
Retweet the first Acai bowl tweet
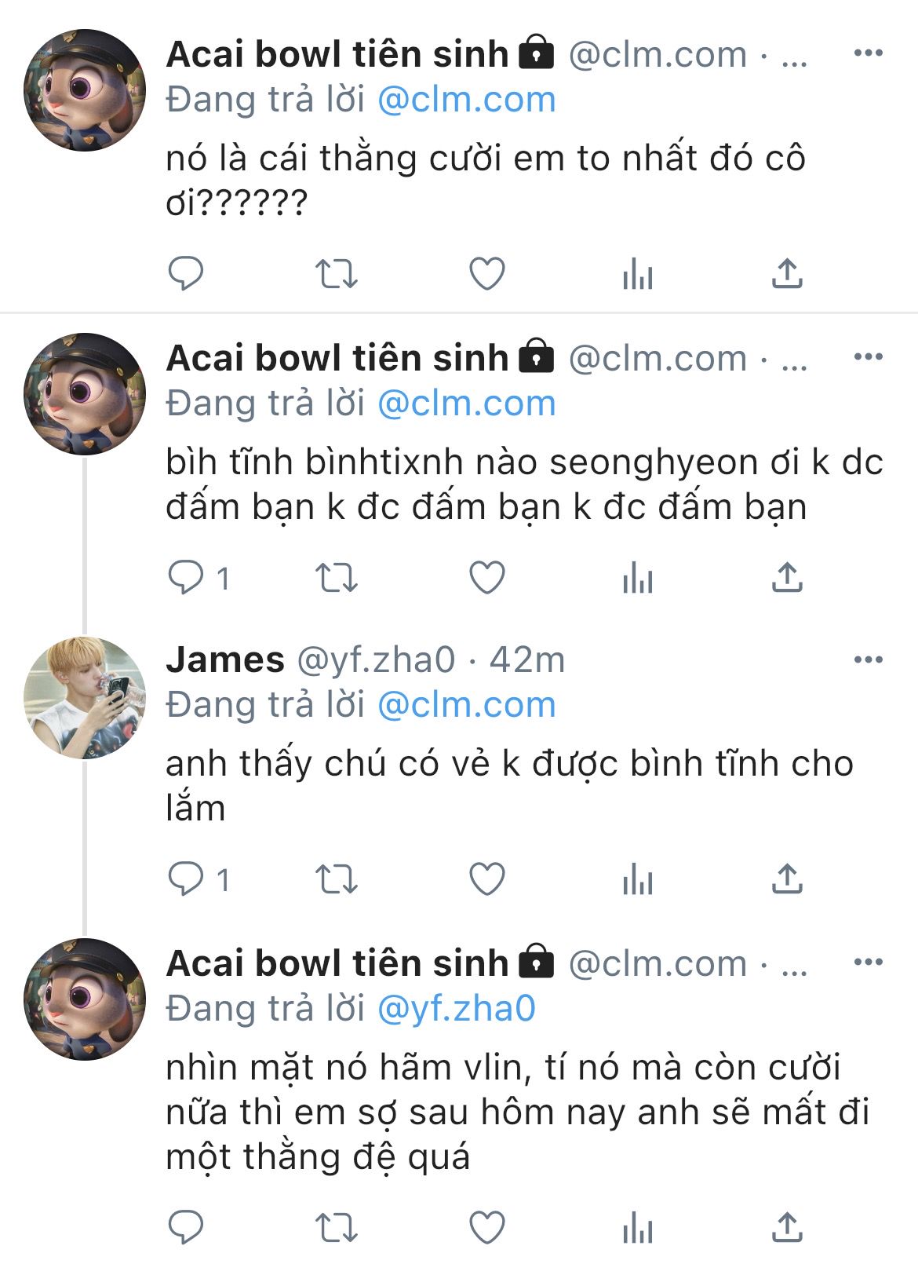tap(337, 274)
